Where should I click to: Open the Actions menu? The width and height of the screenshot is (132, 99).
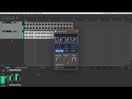[x=26, y=13]
